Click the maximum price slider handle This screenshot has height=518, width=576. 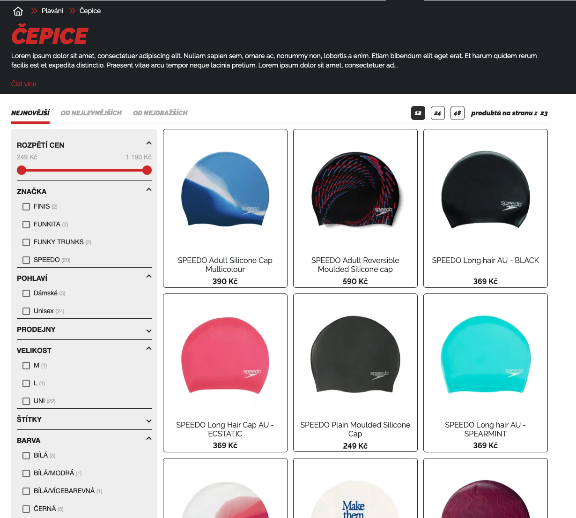coord(147,170)
